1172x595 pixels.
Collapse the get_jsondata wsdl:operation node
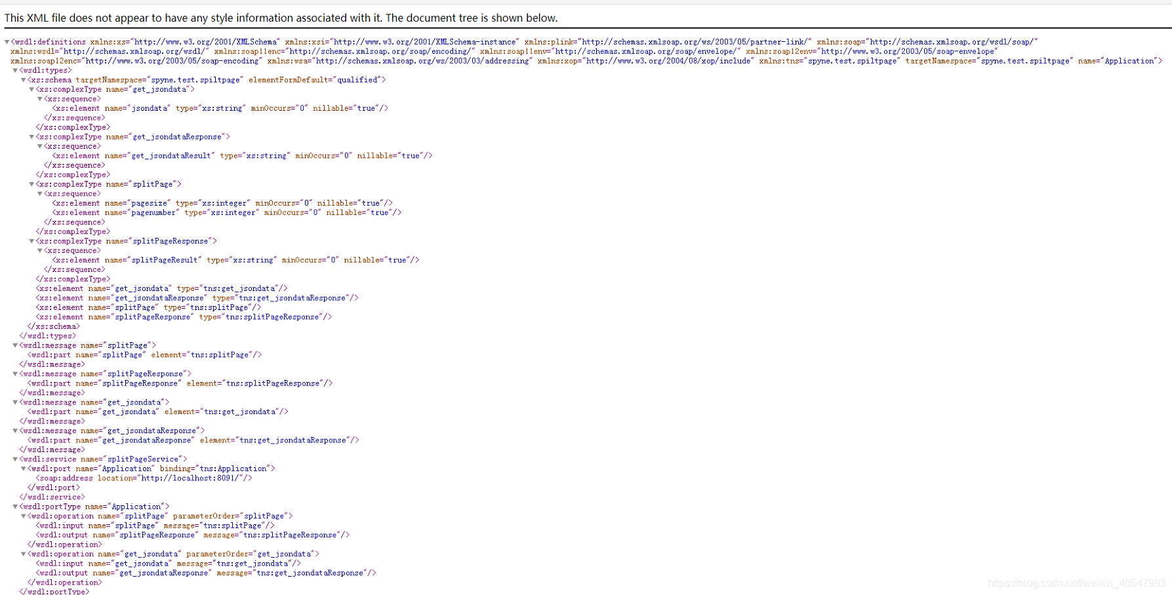23,554
